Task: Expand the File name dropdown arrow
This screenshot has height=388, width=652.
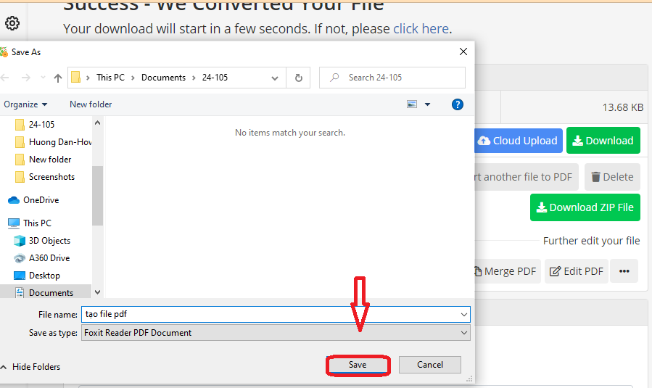Action: point(464,315)
